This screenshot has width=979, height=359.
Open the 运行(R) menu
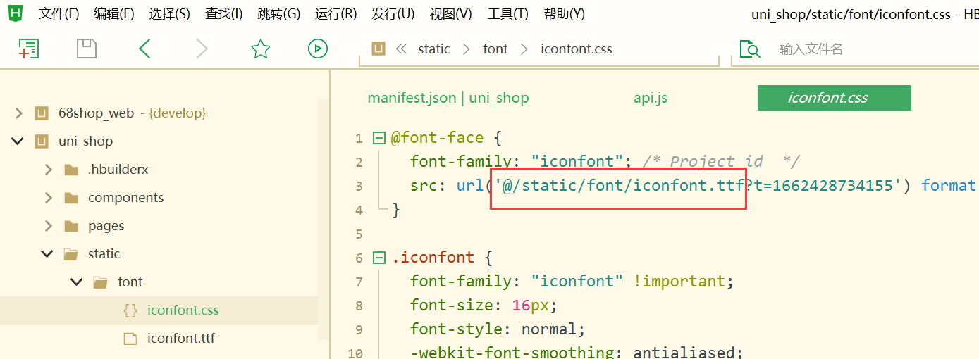tap(336, 13)
